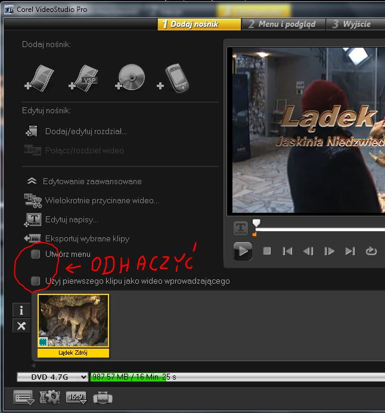Uncheck the Utwórz menu checkbox
This screenshot has height=413, width=385.
(36, 254)
